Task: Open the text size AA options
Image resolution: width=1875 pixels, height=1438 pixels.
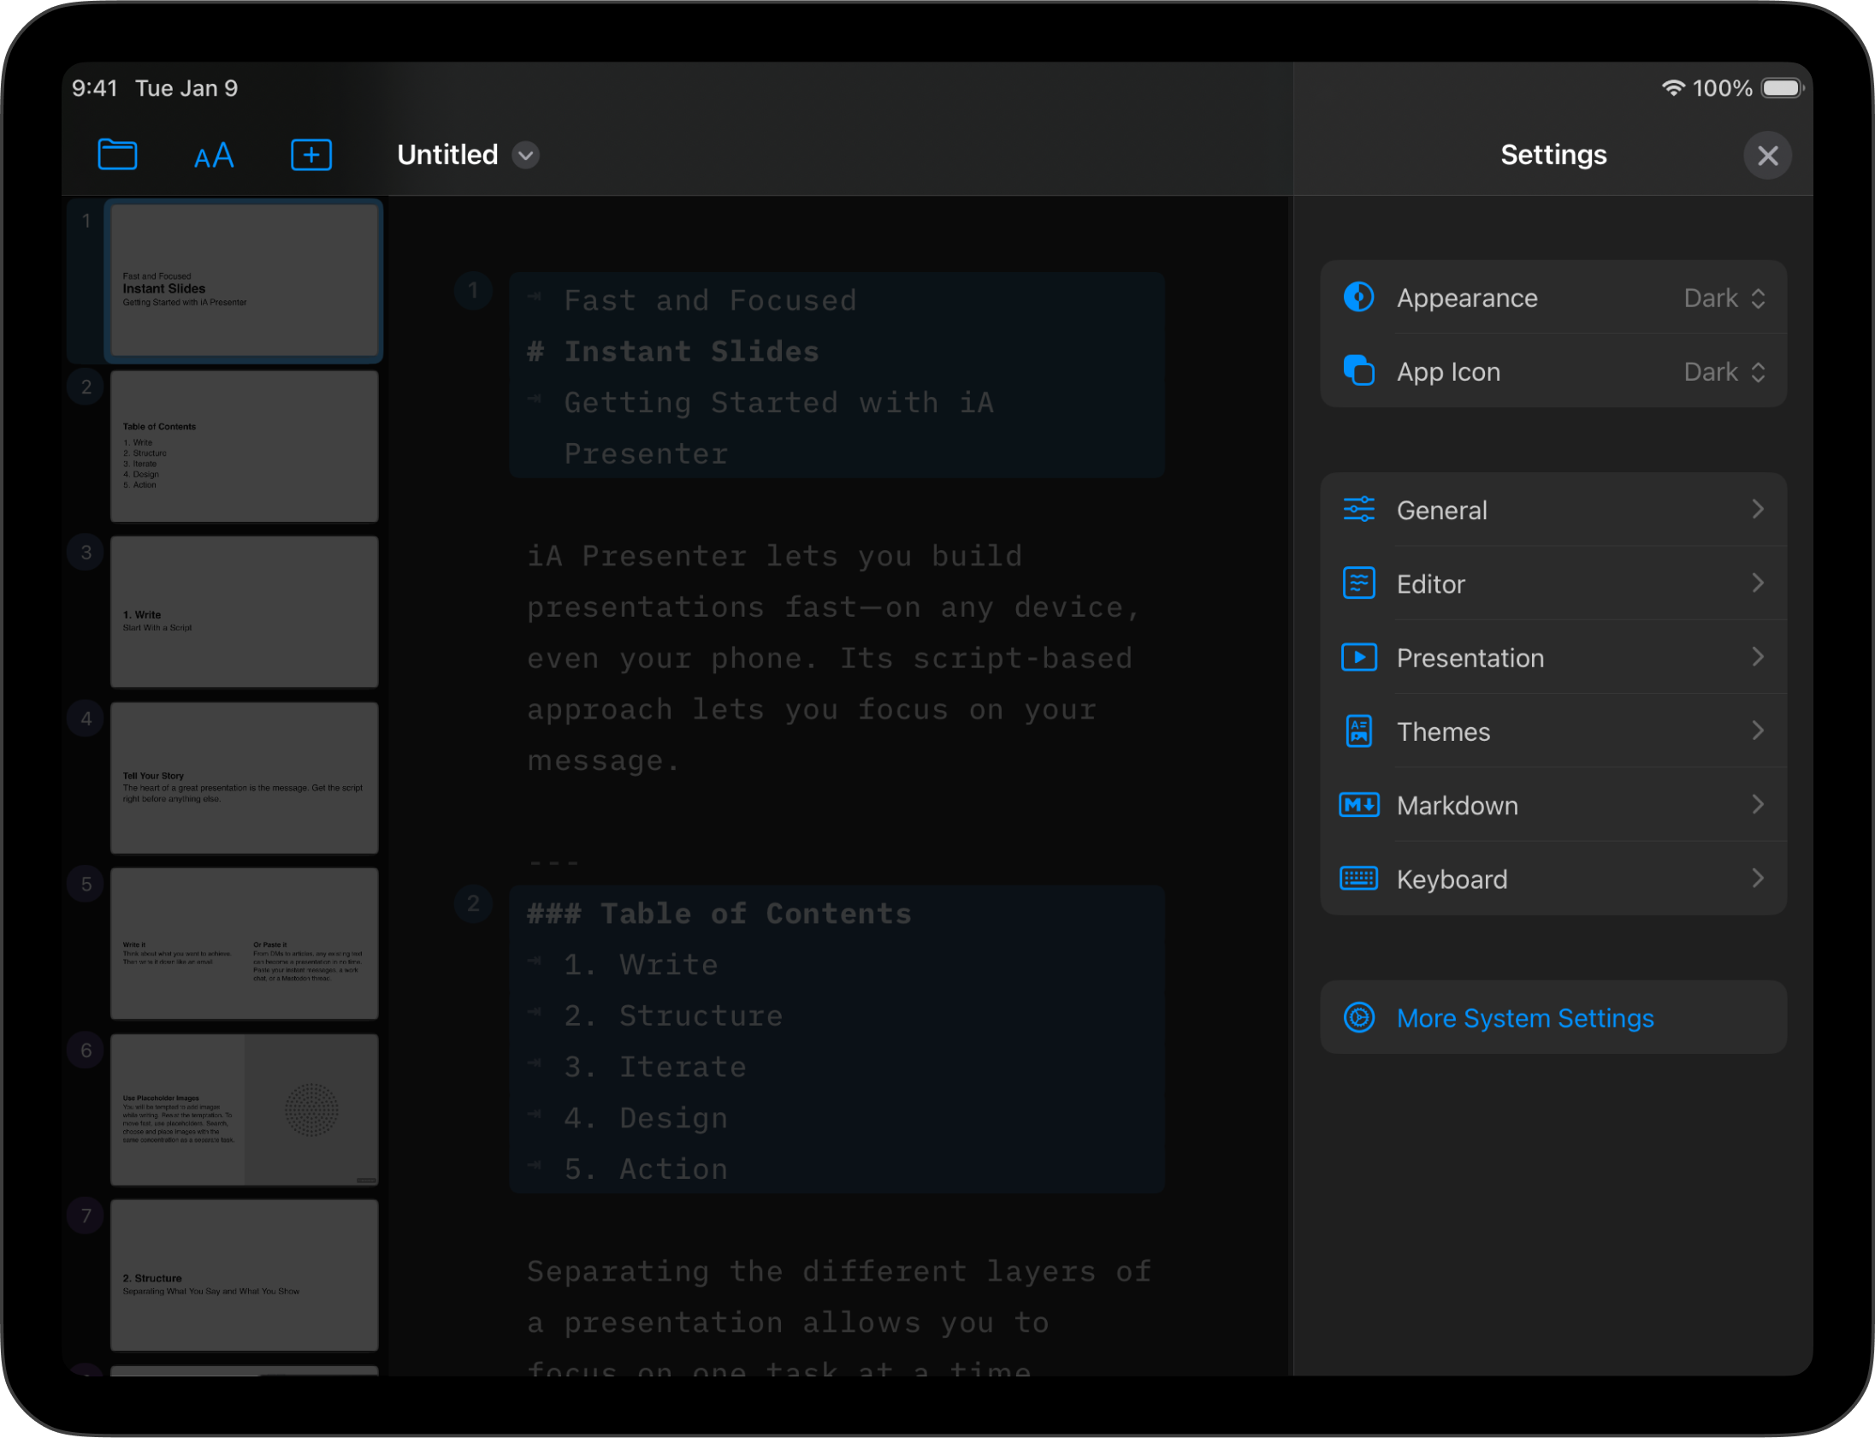Action: [213, 156]
